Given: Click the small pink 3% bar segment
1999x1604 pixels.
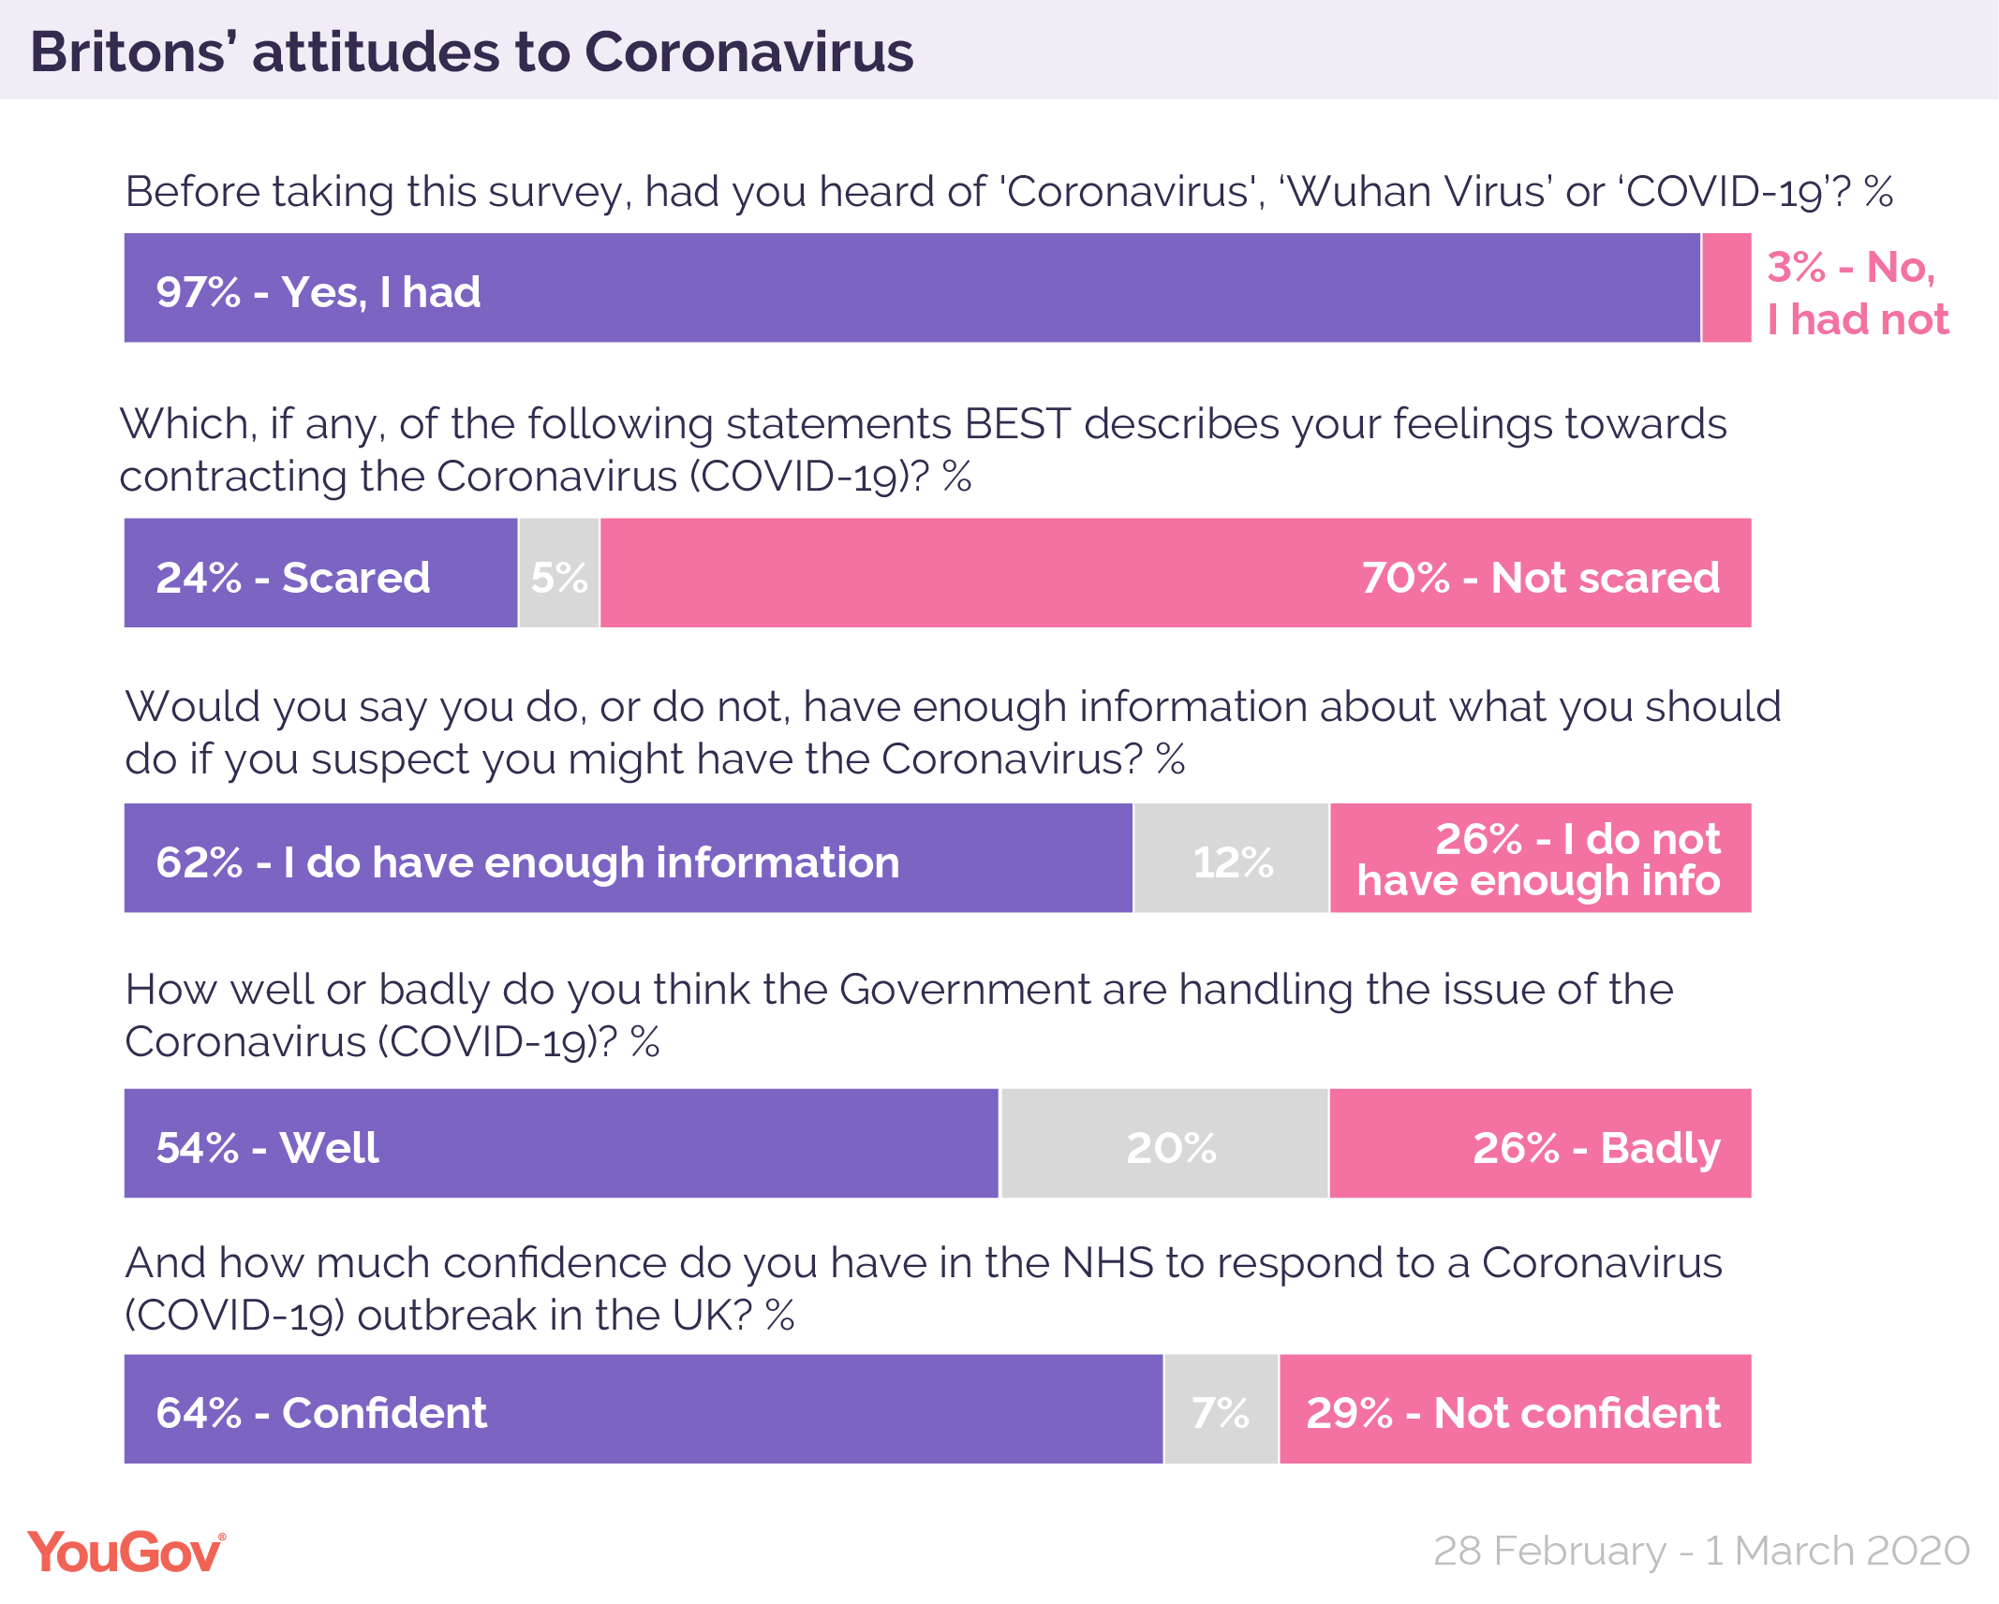Looking at the screenshot, I should coord(1725,288).
